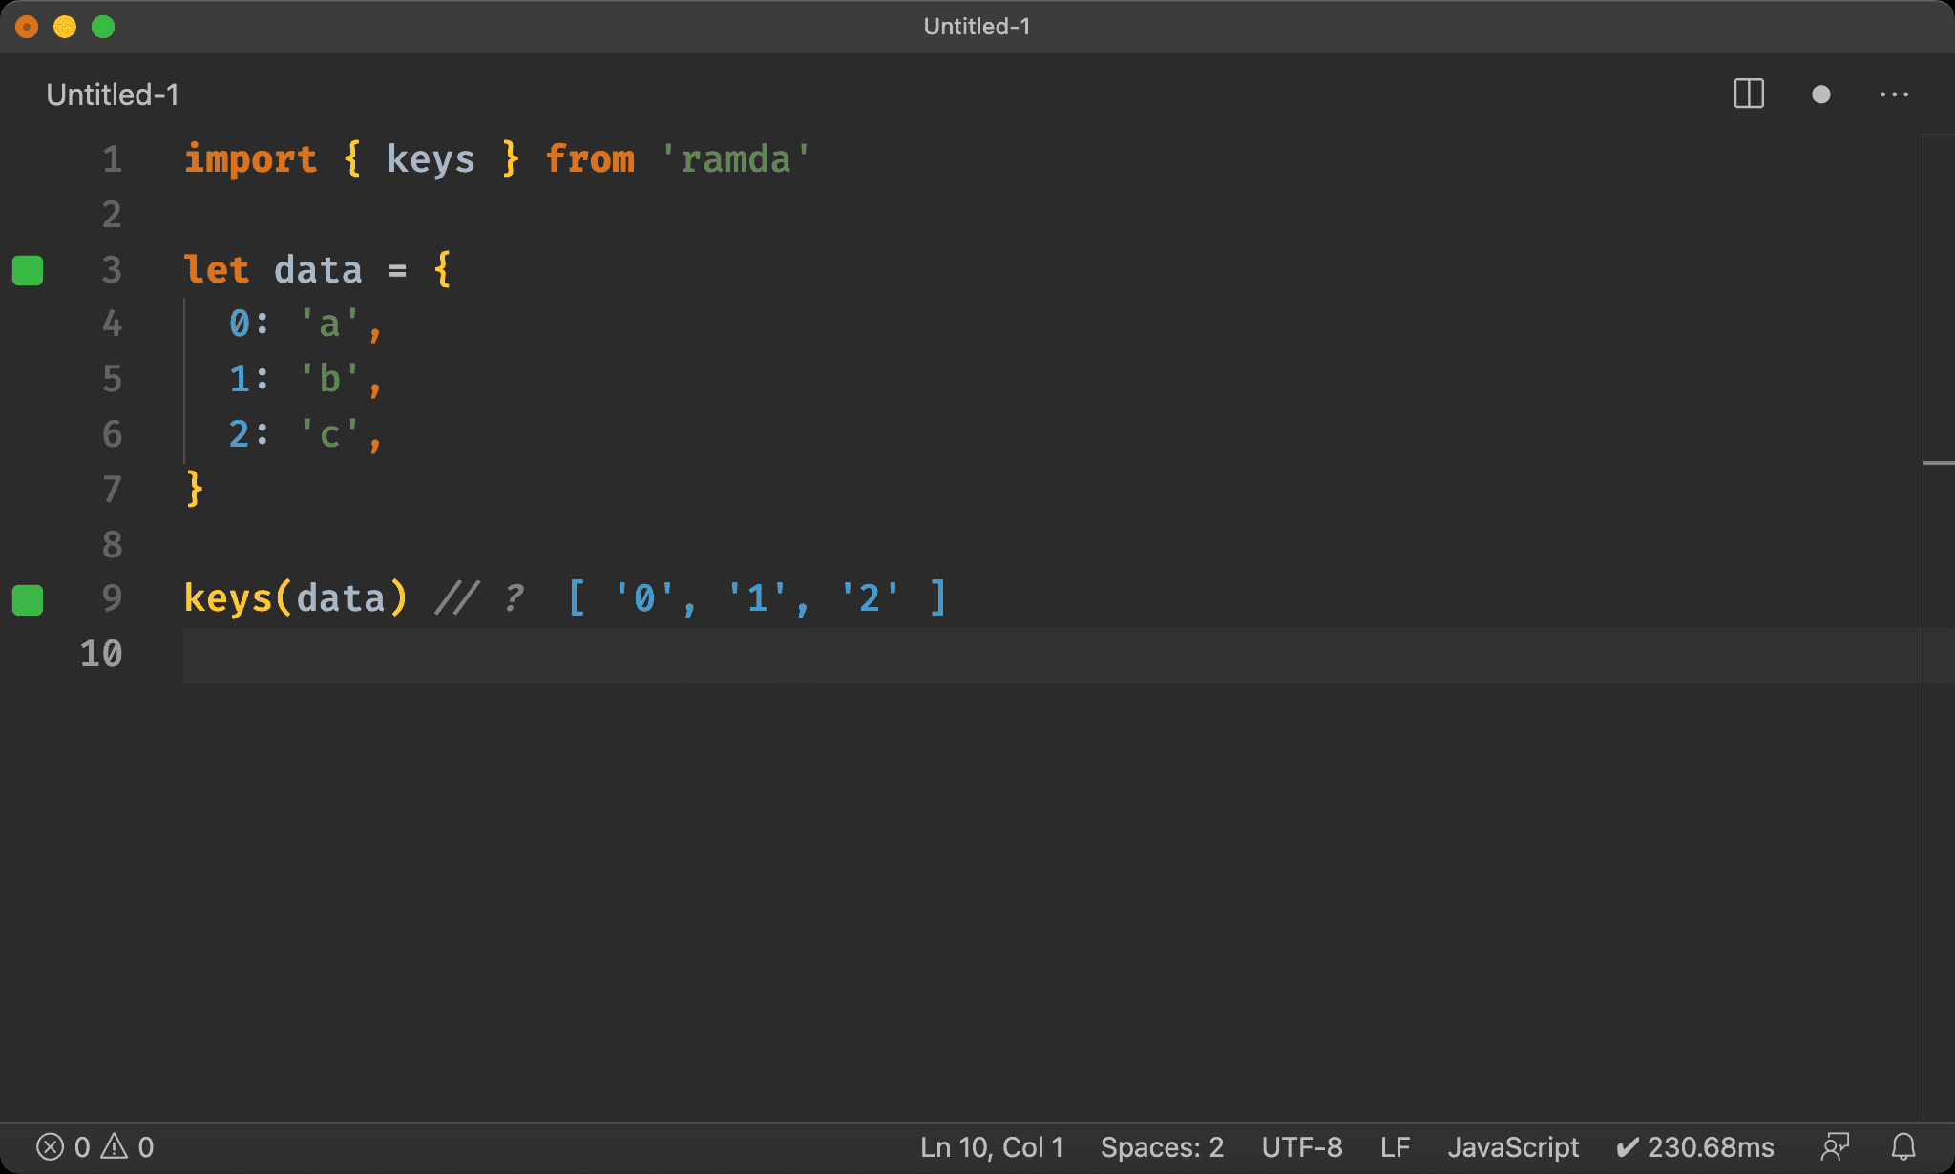Click line number 1 in gutter
1955x1174 pixels.
pyautogui.click(x=113, y=159)
